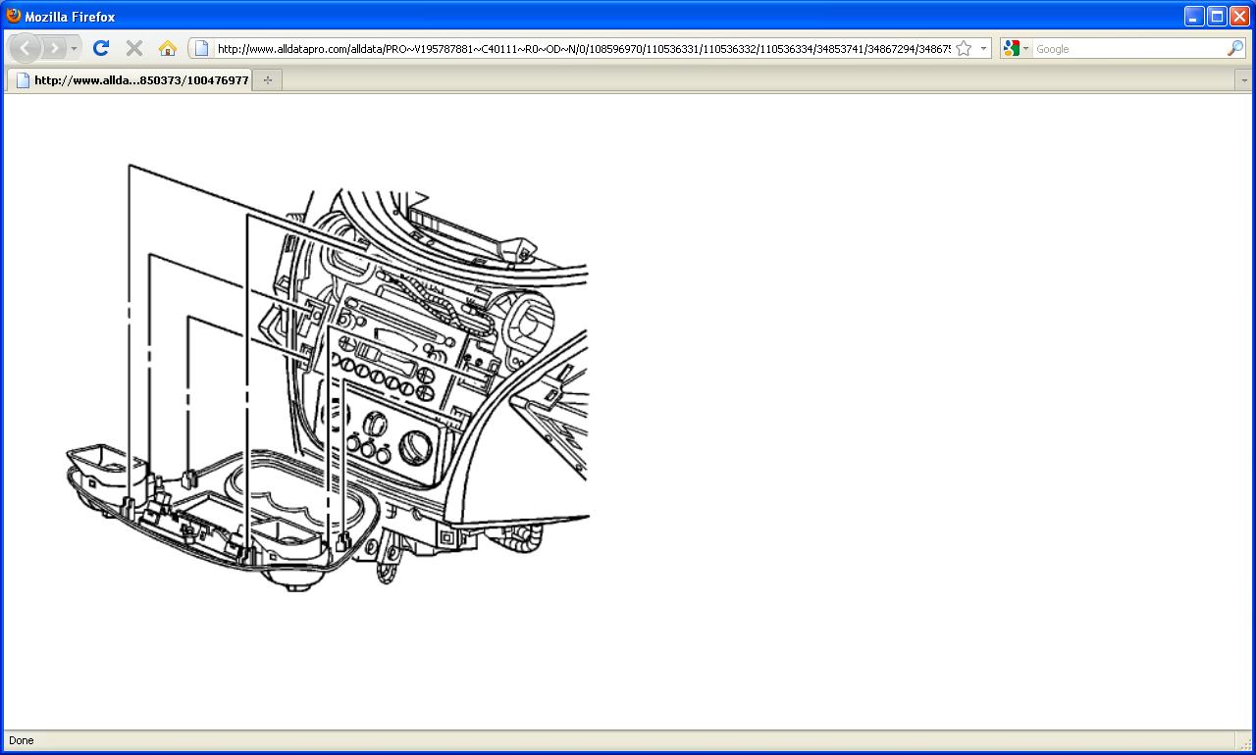This screenshot has width=1256, height=755.
Task: Click into the Google search box
Action: click(x=1128, y=48)
